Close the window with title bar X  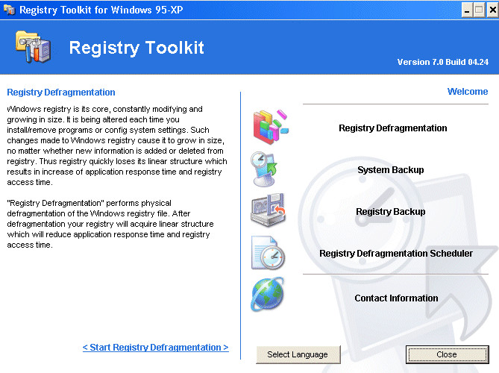(x=492, y=10)
